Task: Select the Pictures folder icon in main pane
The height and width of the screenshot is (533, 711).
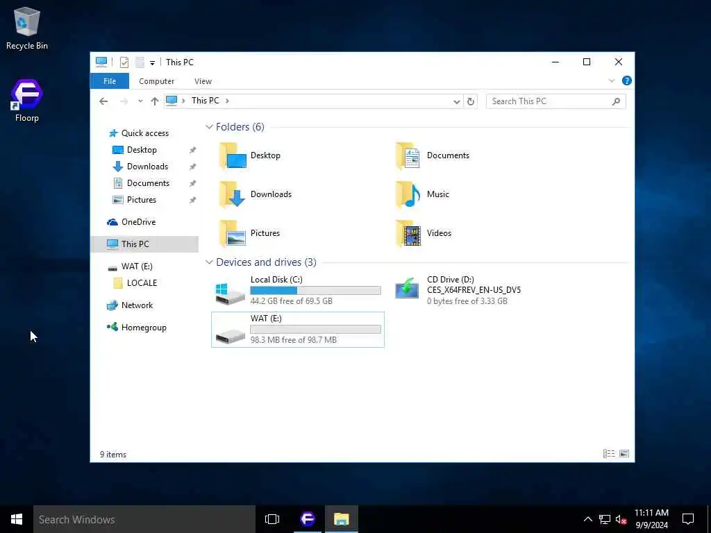Action: [x=233, y=233]
